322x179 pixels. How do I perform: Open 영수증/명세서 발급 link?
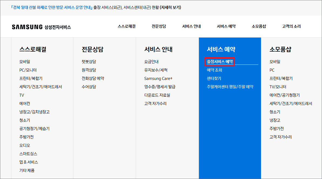pos(160,87)
